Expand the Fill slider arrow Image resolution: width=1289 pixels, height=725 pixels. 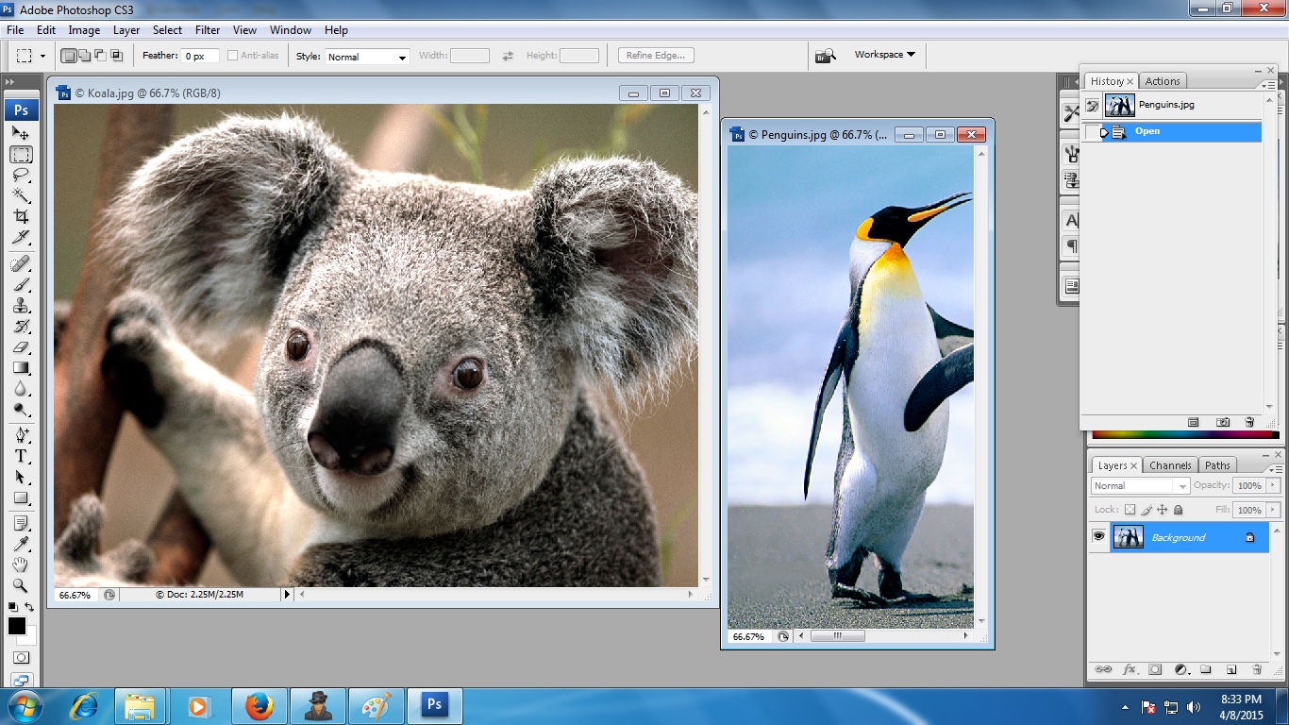pos(1272,510)
